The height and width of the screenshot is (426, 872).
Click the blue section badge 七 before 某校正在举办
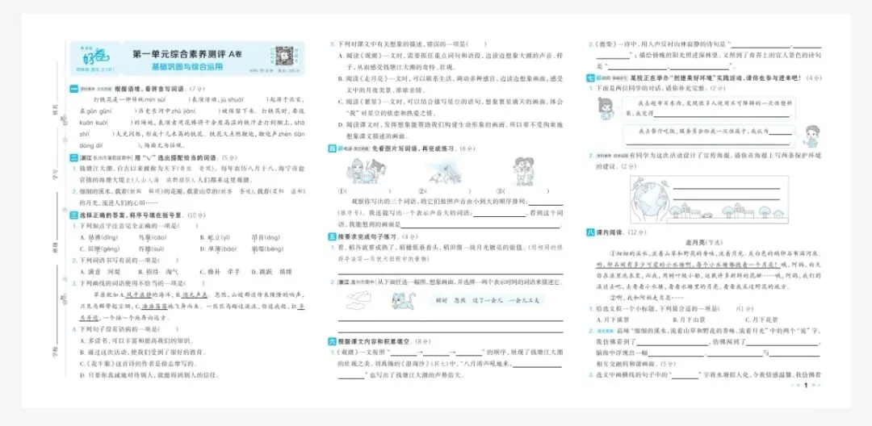pos(590,79)
